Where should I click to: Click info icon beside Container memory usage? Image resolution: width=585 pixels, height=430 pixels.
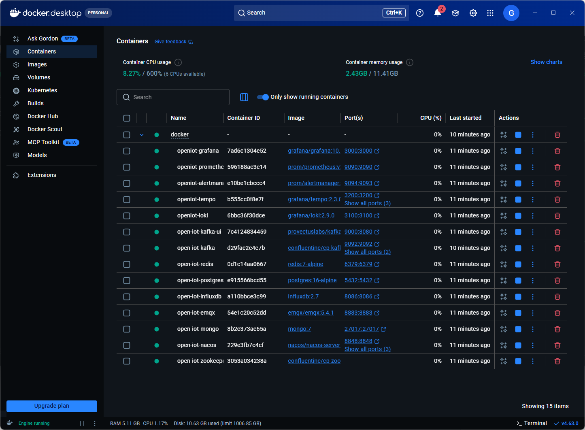pos(410,62)
